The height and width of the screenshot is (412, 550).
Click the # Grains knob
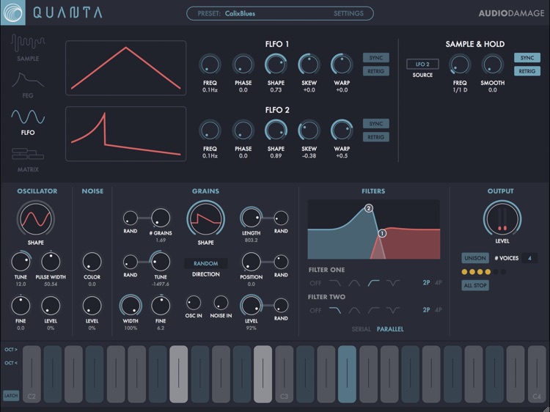161,218
